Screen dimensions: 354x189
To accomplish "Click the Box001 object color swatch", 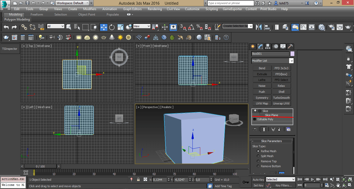I will (x=292, y=54).
